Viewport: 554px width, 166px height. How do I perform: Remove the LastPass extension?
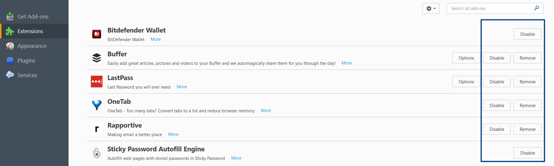(527, 82)
